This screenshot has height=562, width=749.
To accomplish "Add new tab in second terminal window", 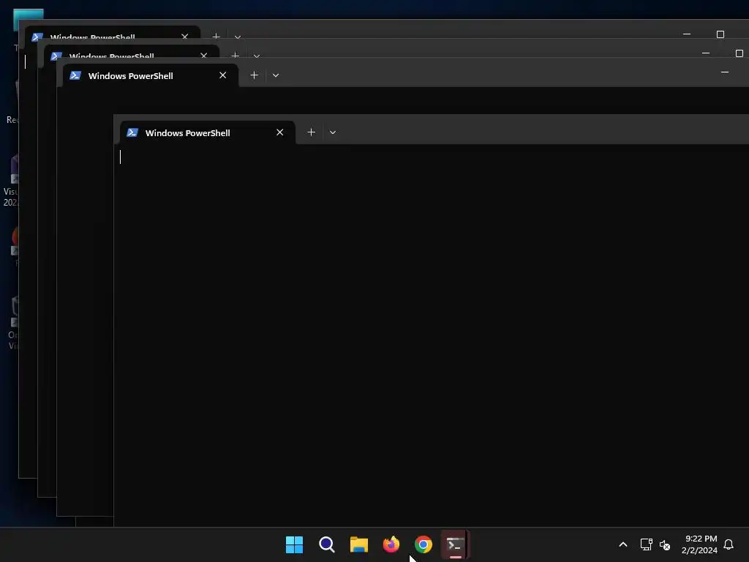I will click(x=254, y=75).
